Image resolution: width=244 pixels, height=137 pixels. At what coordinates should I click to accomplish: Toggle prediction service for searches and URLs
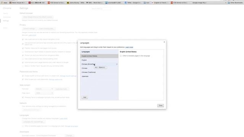pos(23,44)
